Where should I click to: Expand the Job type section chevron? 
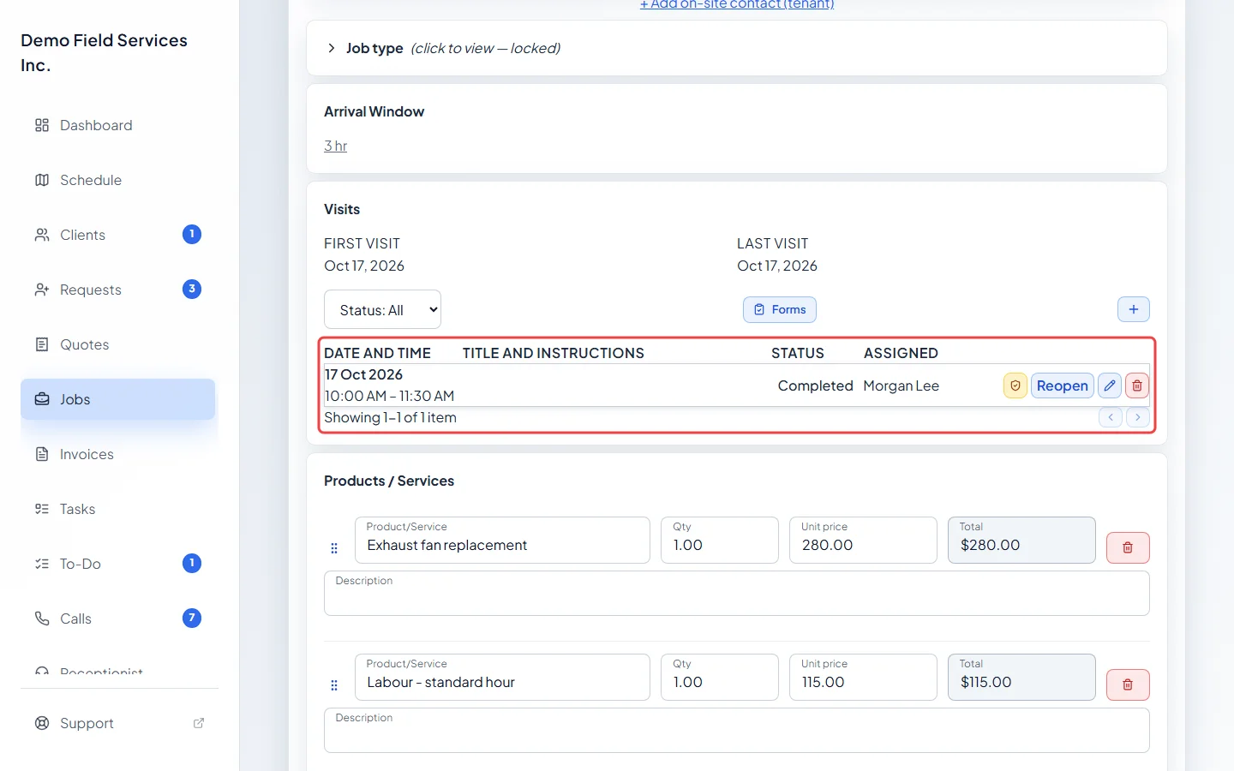coord(332,48)
